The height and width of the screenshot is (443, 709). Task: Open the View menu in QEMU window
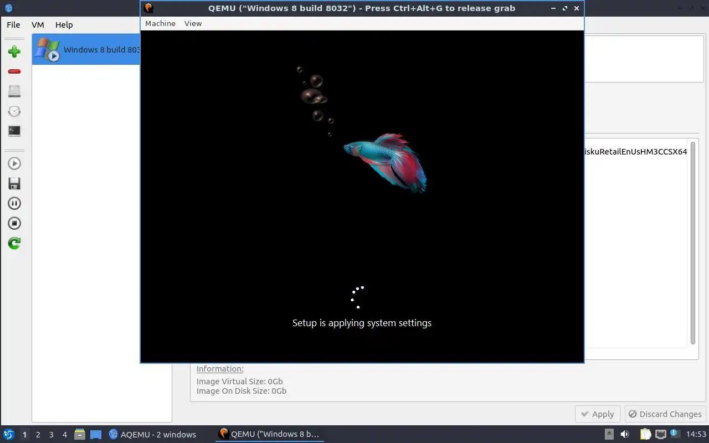click(193, 23)
